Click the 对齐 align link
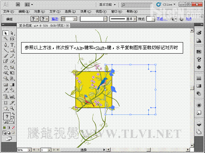The width and height of the screenshot is (205, 153). point(189,19)
